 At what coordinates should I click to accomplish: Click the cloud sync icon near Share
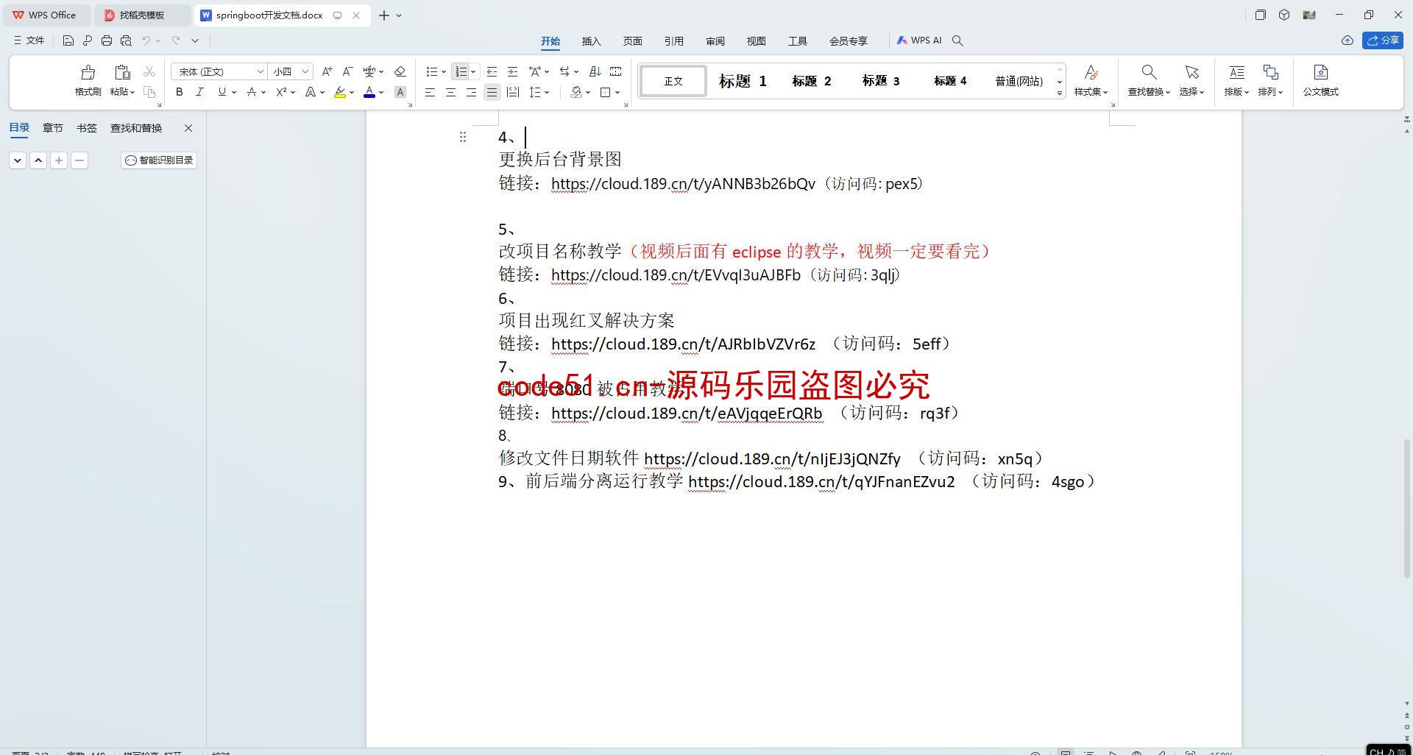(x=1347, y=40)
